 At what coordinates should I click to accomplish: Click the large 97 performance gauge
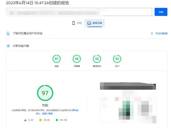[45, 93]
